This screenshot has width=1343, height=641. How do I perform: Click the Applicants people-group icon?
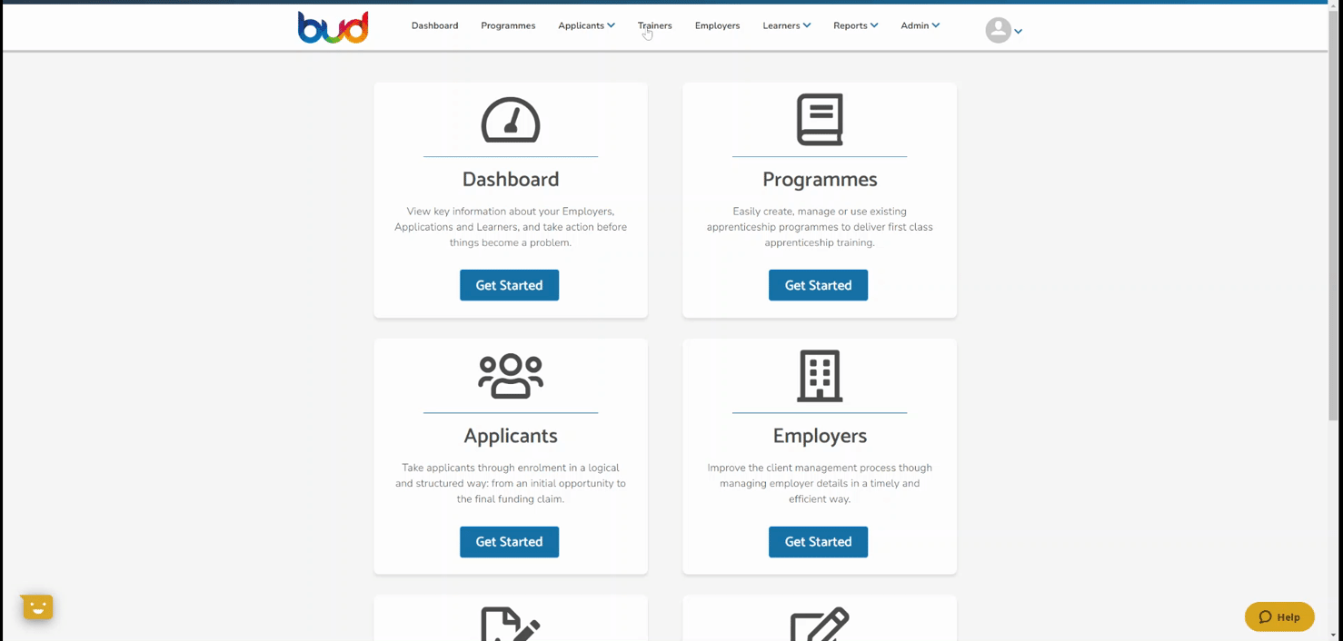511,376
